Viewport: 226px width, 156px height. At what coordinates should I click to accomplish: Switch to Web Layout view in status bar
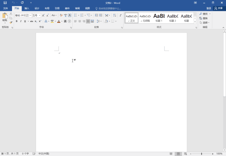pyautogui.click(x=185, y=154)
